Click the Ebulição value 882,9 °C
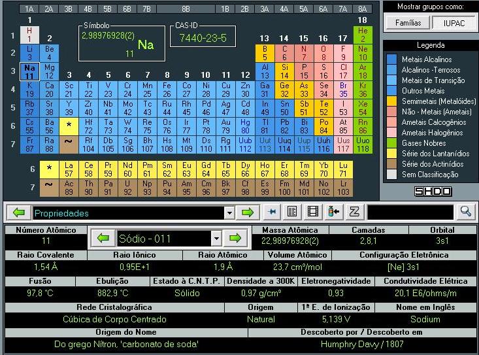Screen dimensions: 479x355 tap(112, 293)
